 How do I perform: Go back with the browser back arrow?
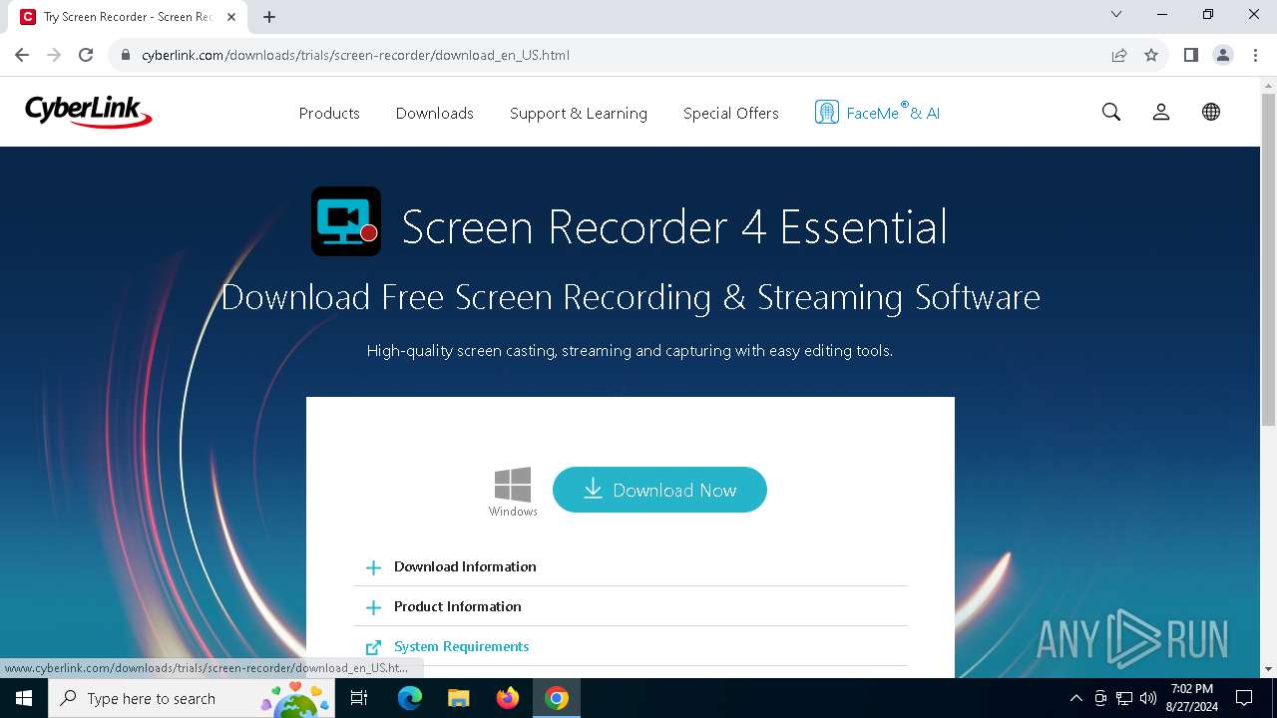point(22,55)
